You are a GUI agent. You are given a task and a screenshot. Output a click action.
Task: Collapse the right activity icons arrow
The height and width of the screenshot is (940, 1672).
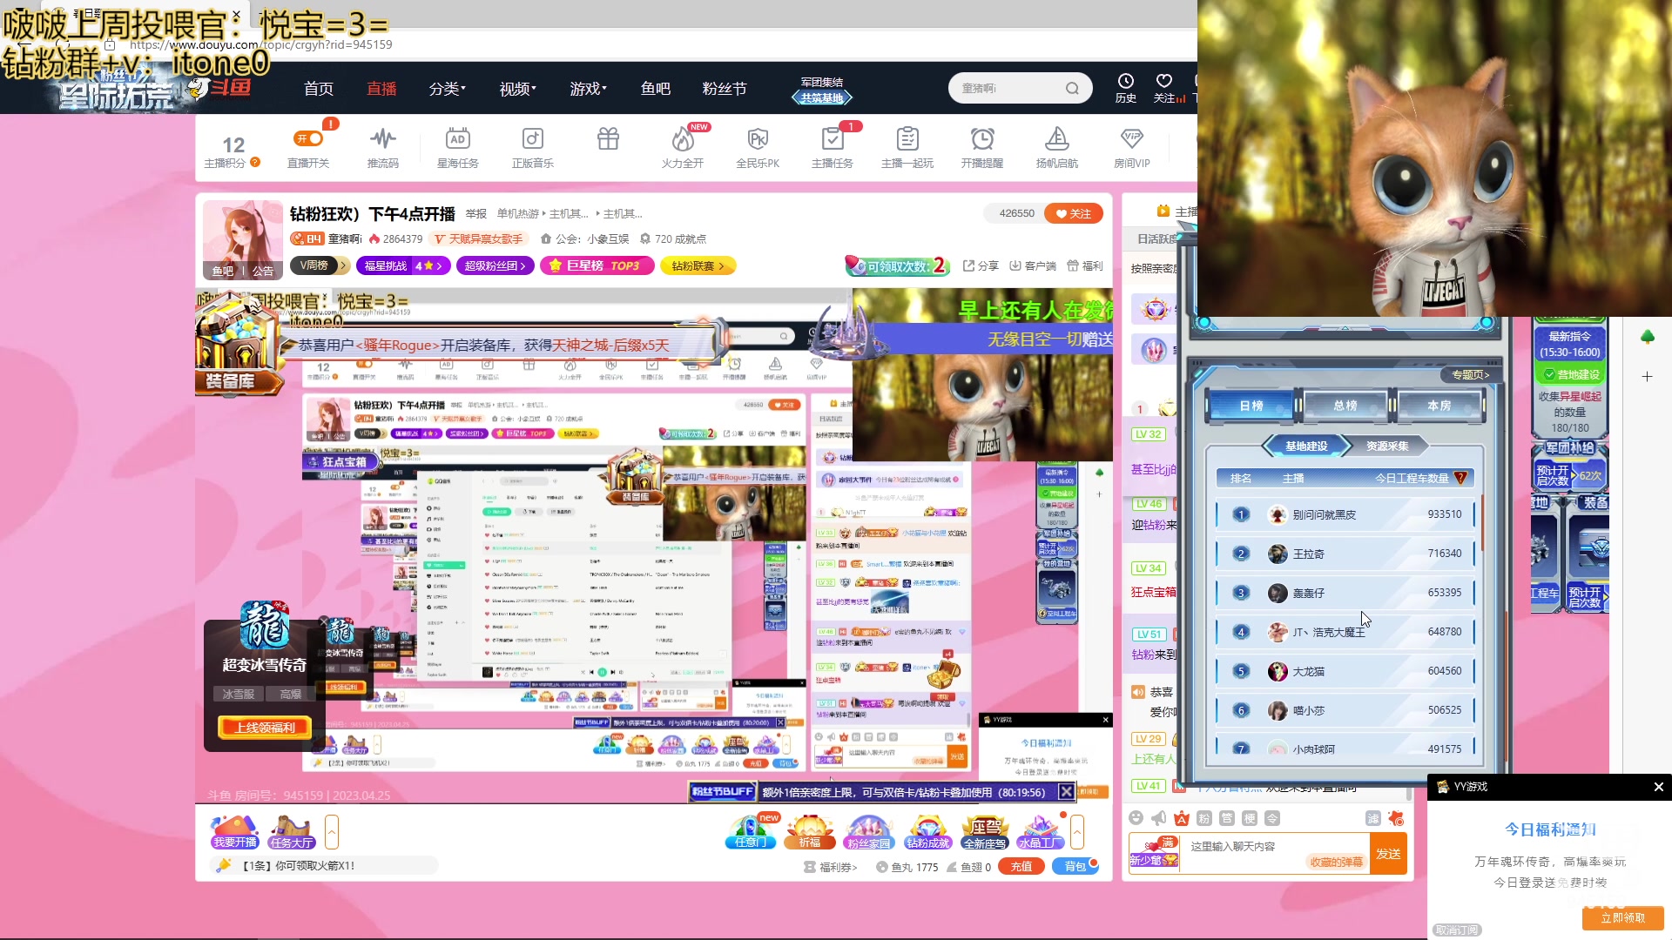pyautogui.click(x=1077, y=832)
